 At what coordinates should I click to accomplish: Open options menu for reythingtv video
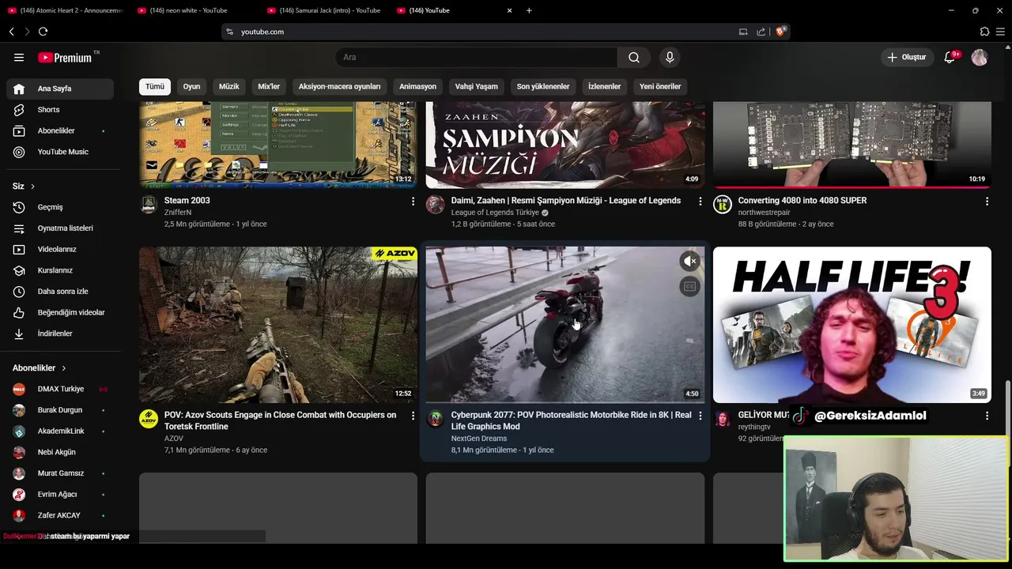[987, 416]
